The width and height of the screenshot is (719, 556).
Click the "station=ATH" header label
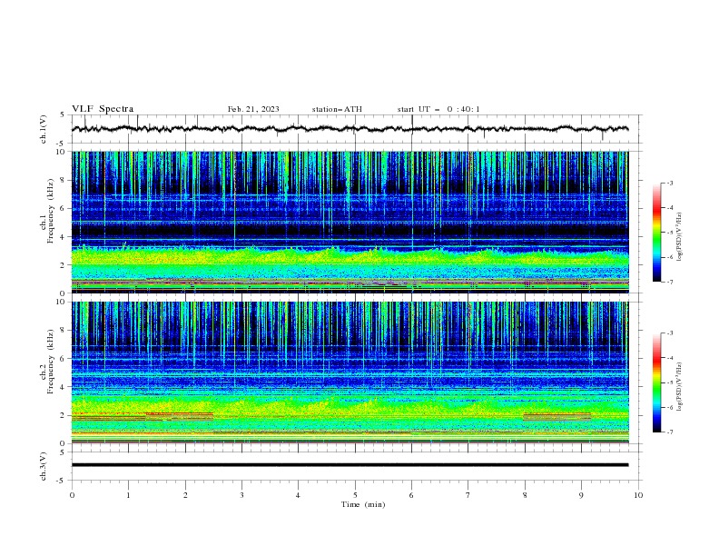pyautogui.click(x=337, y=109)
